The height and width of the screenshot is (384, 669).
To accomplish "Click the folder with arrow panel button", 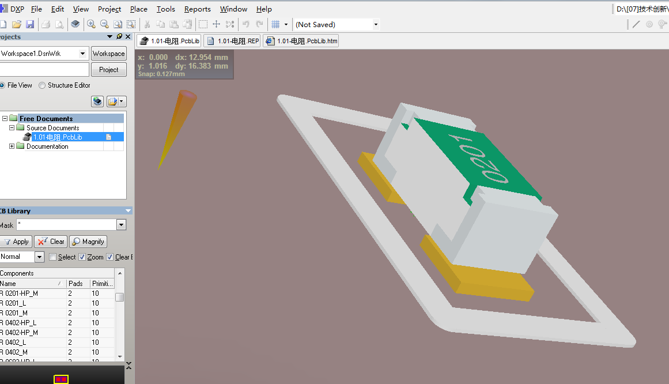I will click(112, 101).
